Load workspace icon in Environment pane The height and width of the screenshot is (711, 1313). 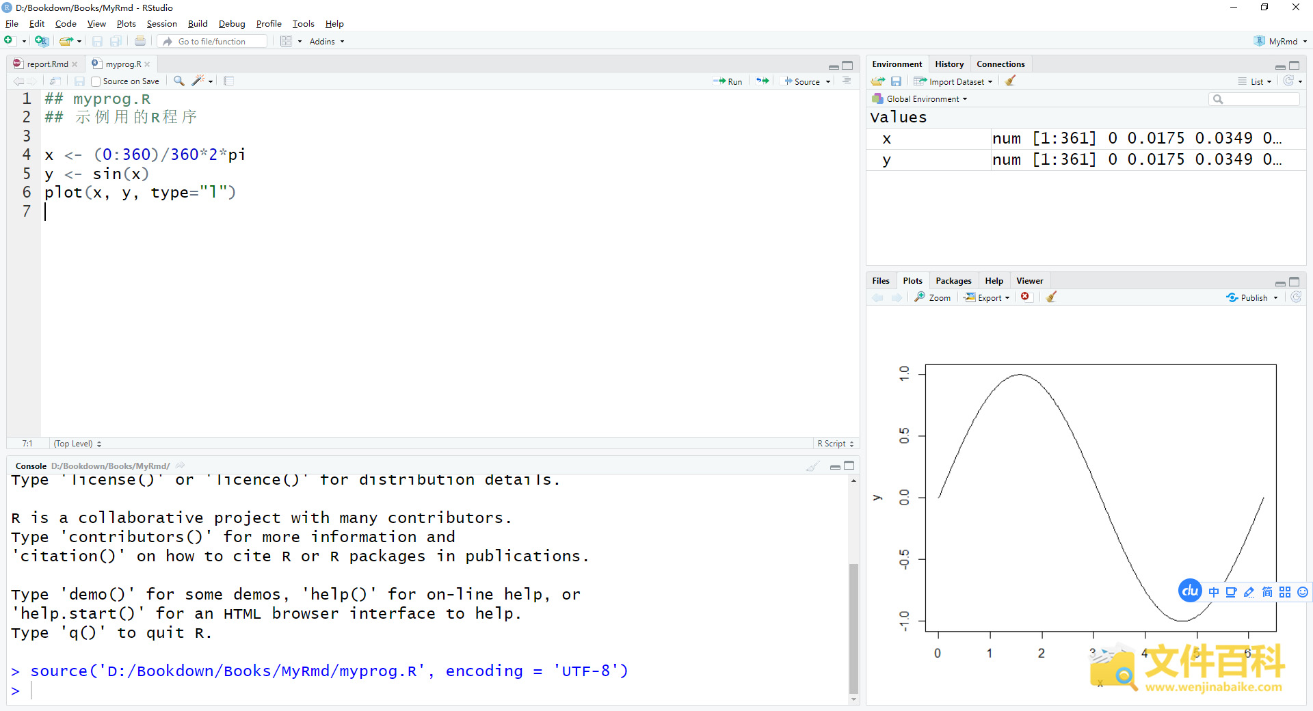878,81
